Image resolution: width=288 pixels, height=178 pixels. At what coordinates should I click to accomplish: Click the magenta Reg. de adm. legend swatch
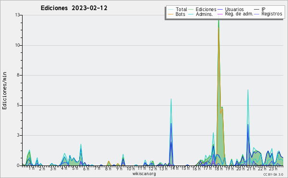pyautogui.click(x=220, y=14)
